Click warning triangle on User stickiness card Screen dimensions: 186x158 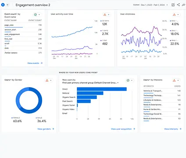pos(174,14)
